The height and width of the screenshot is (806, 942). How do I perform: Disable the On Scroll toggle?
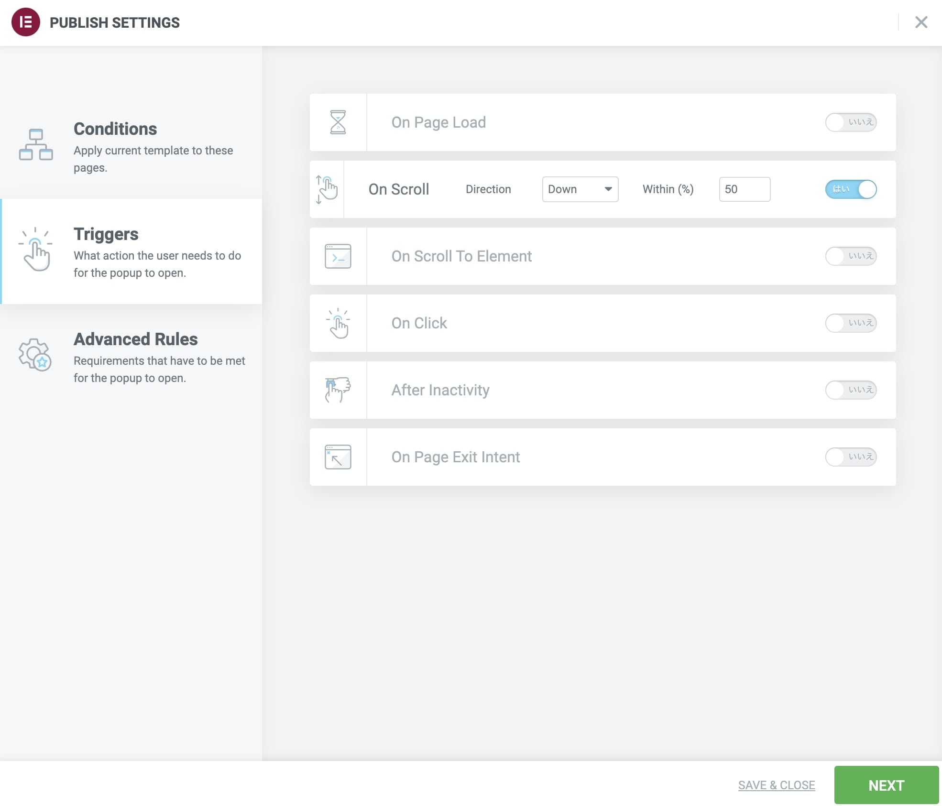[850, 189]
